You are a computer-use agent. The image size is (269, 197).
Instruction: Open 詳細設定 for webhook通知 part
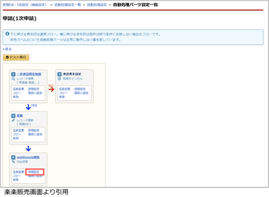point(35,172)
